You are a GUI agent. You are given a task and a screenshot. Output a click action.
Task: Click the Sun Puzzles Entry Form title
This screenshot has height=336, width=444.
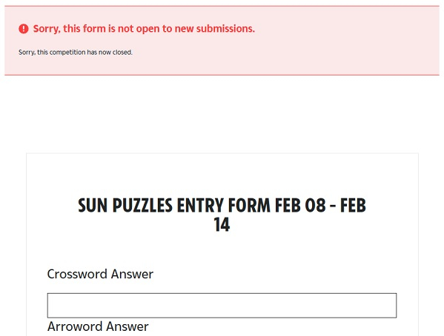(222, 215)
